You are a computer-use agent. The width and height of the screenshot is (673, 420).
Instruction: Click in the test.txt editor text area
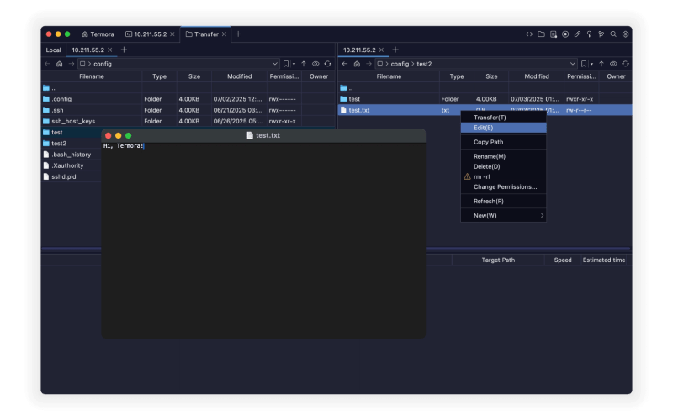pyautogui.click(x=263, y=240)
